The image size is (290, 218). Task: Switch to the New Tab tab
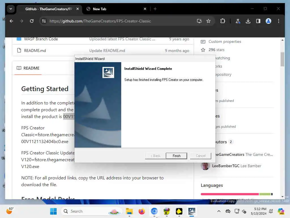click(x=116, y=9)
